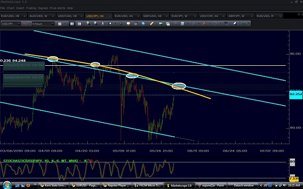Image resolution: width=303 pixels, height=189 pixels.
Task: Click the 0.236 94.248 Fibonacci level label
Action: point(13,61)
